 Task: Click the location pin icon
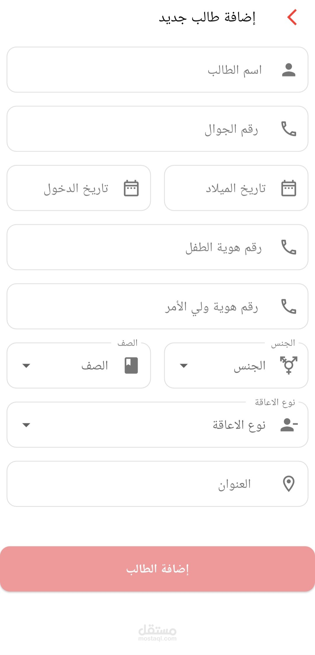[x=289, y=484]
